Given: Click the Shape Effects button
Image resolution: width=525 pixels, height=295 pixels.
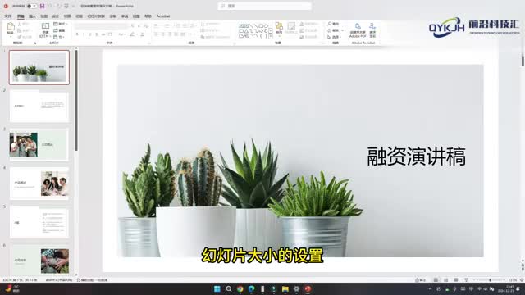Looking at the screenshot, I should tap(308, 37).
